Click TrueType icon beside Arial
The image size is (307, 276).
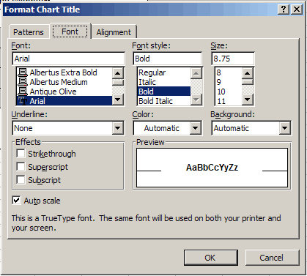point(23,101)
